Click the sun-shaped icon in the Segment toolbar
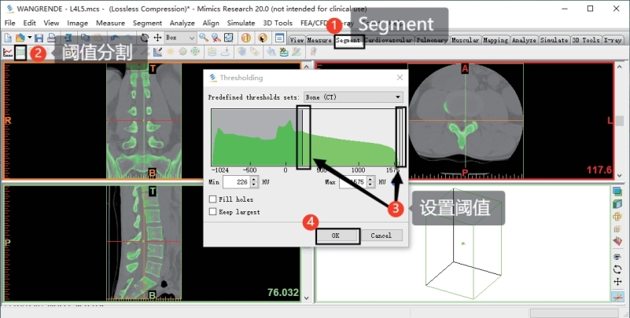 (171, 52)
